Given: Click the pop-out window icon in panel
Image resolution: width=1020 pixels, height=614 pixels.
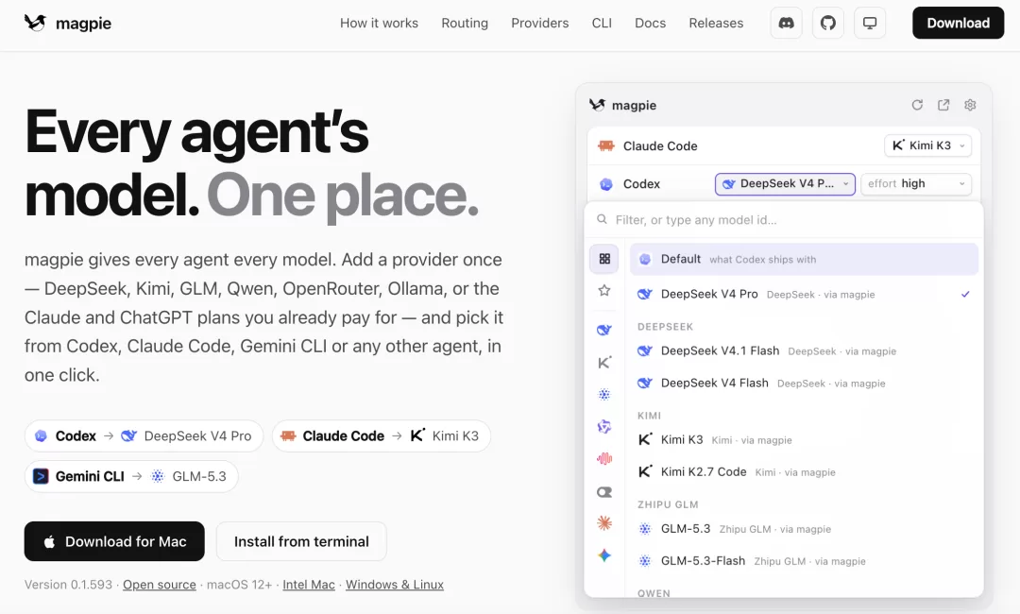Looking at the screenshot, I should click(x=943, y=105).
